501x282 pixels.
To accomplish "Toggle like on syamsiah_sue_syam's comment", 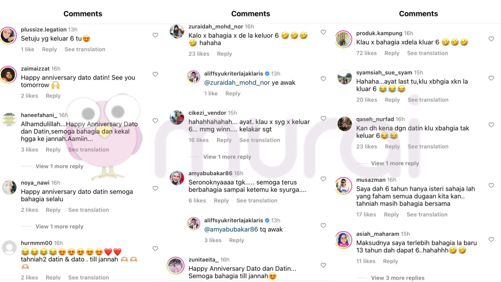I will (491, 78).
